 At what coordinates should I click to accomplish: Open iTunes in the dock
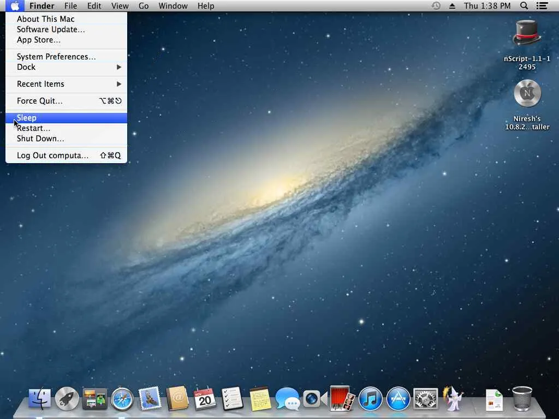[371, 399]
